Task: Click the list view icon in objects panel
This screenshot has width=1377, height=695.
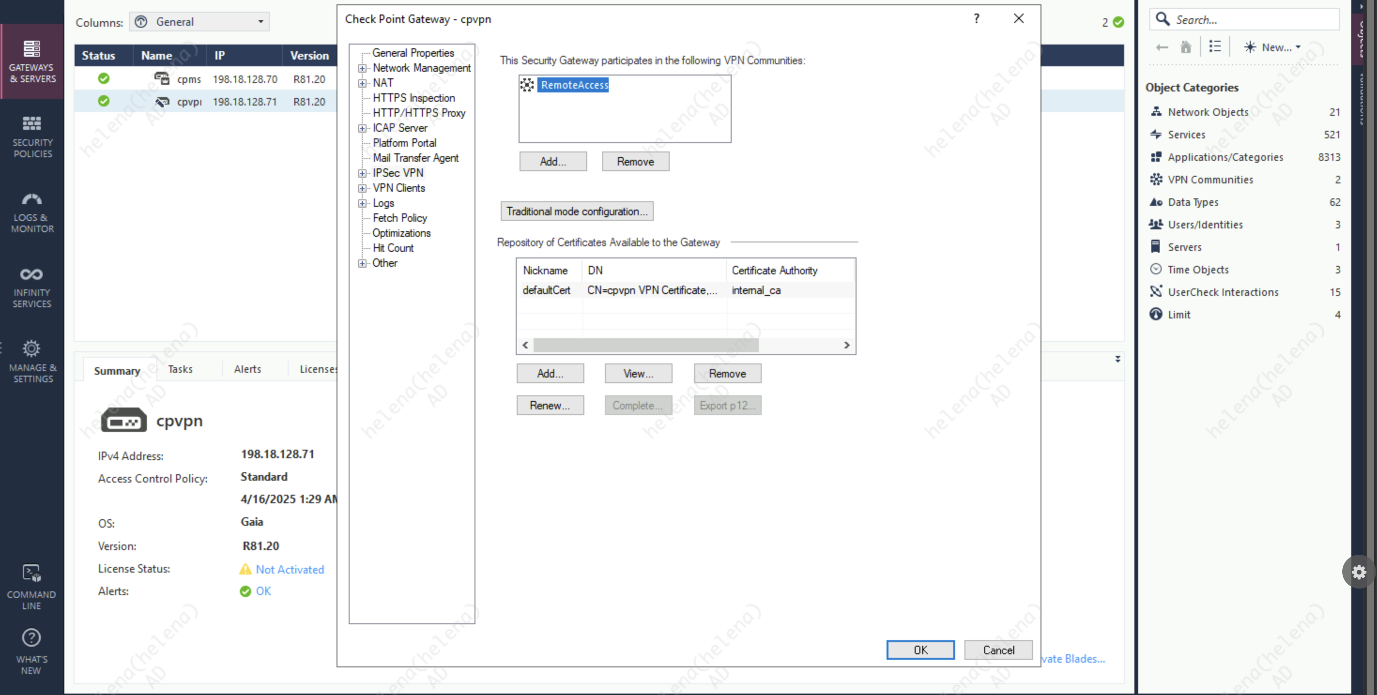Action: pyautogui.click(x=1215, y=47)
